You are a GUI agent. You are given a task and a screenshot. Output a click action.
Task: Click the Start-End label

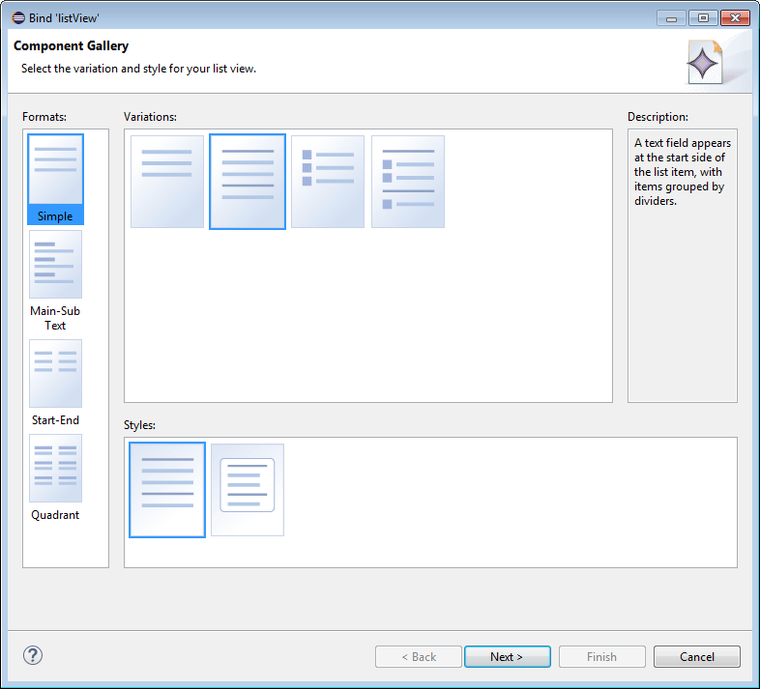point(55,420)
